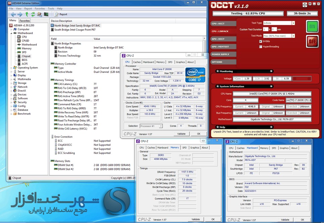324x223 pixels.
Task: Open the Test Mode dropdown
Action: point(293,36)
